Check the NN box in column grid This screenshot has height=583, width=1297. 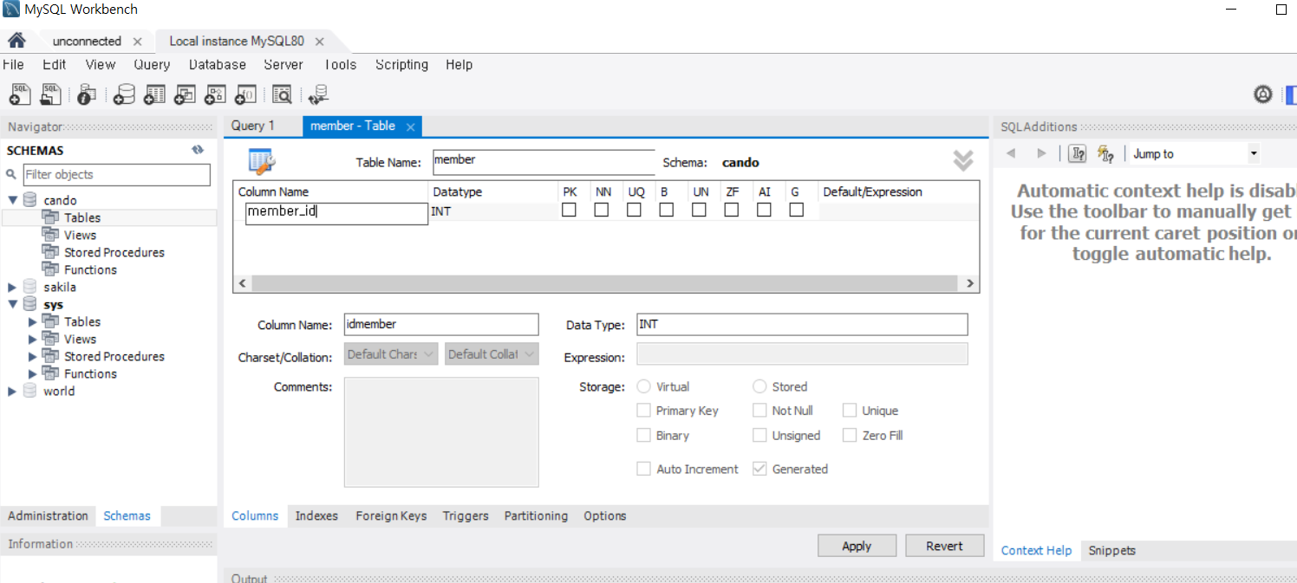602,210
